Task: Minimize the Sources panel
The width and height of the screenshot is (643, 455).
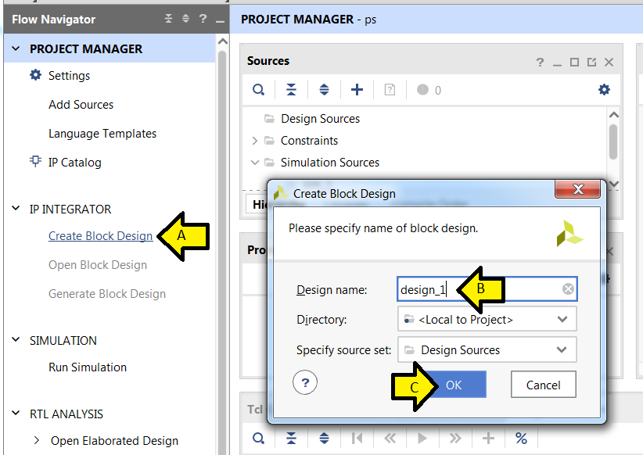Action: [x=557, y=64]
